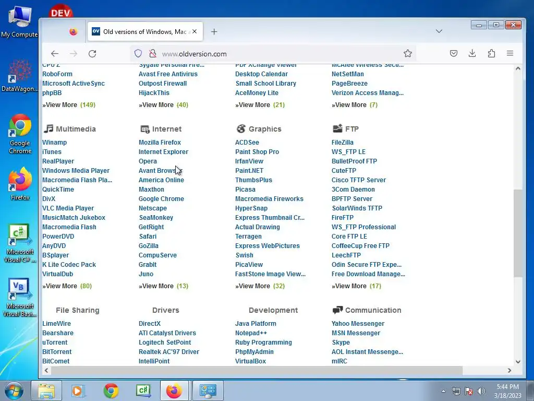This screenshot has height=401, width=534.
Task: Expand the View More (7) link
Action: pos(355,104)
